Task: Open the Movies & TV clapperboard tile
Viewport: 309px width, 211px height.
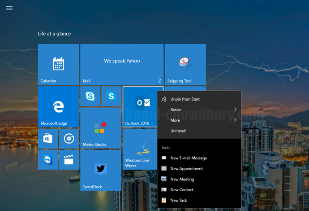Action: [x=69, y=160]
